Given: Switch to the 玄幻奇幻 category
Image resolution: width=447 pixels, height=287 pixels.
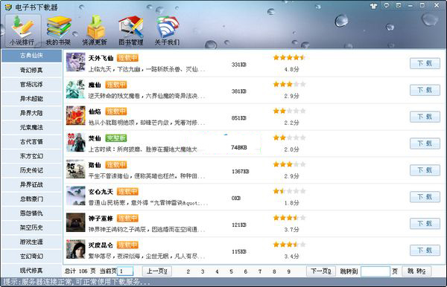Looking at the screenshot, I should [31, 256].
